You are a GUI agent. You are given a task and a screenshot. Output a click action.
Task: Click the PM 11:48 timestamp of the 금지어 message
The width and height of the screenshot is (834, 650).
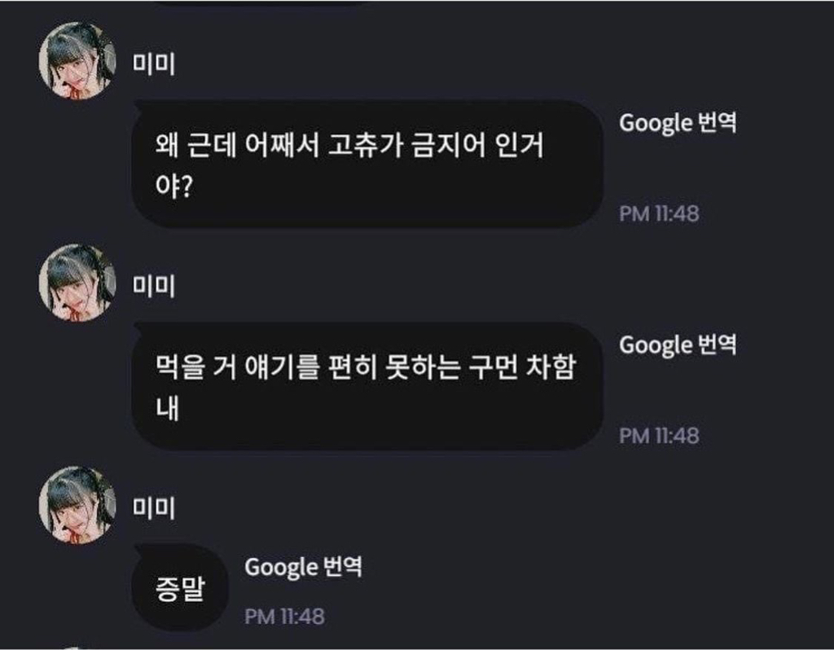(659, 214)
